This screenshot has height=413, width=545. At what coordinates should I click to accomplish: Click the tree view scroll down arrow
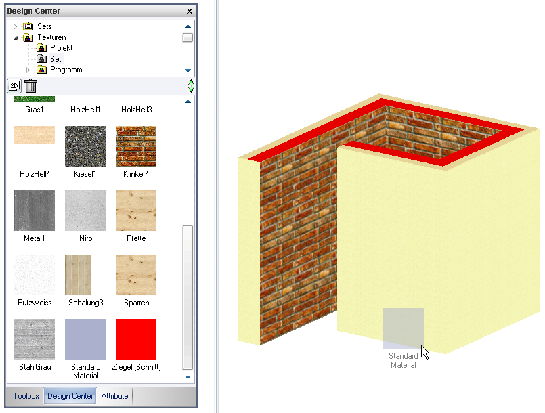tap(188, 70)
